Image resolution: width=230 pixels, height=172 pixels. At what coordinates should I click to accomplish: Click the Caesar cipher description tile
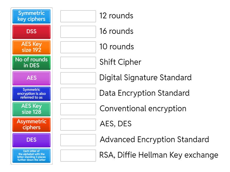coord(31,156)
